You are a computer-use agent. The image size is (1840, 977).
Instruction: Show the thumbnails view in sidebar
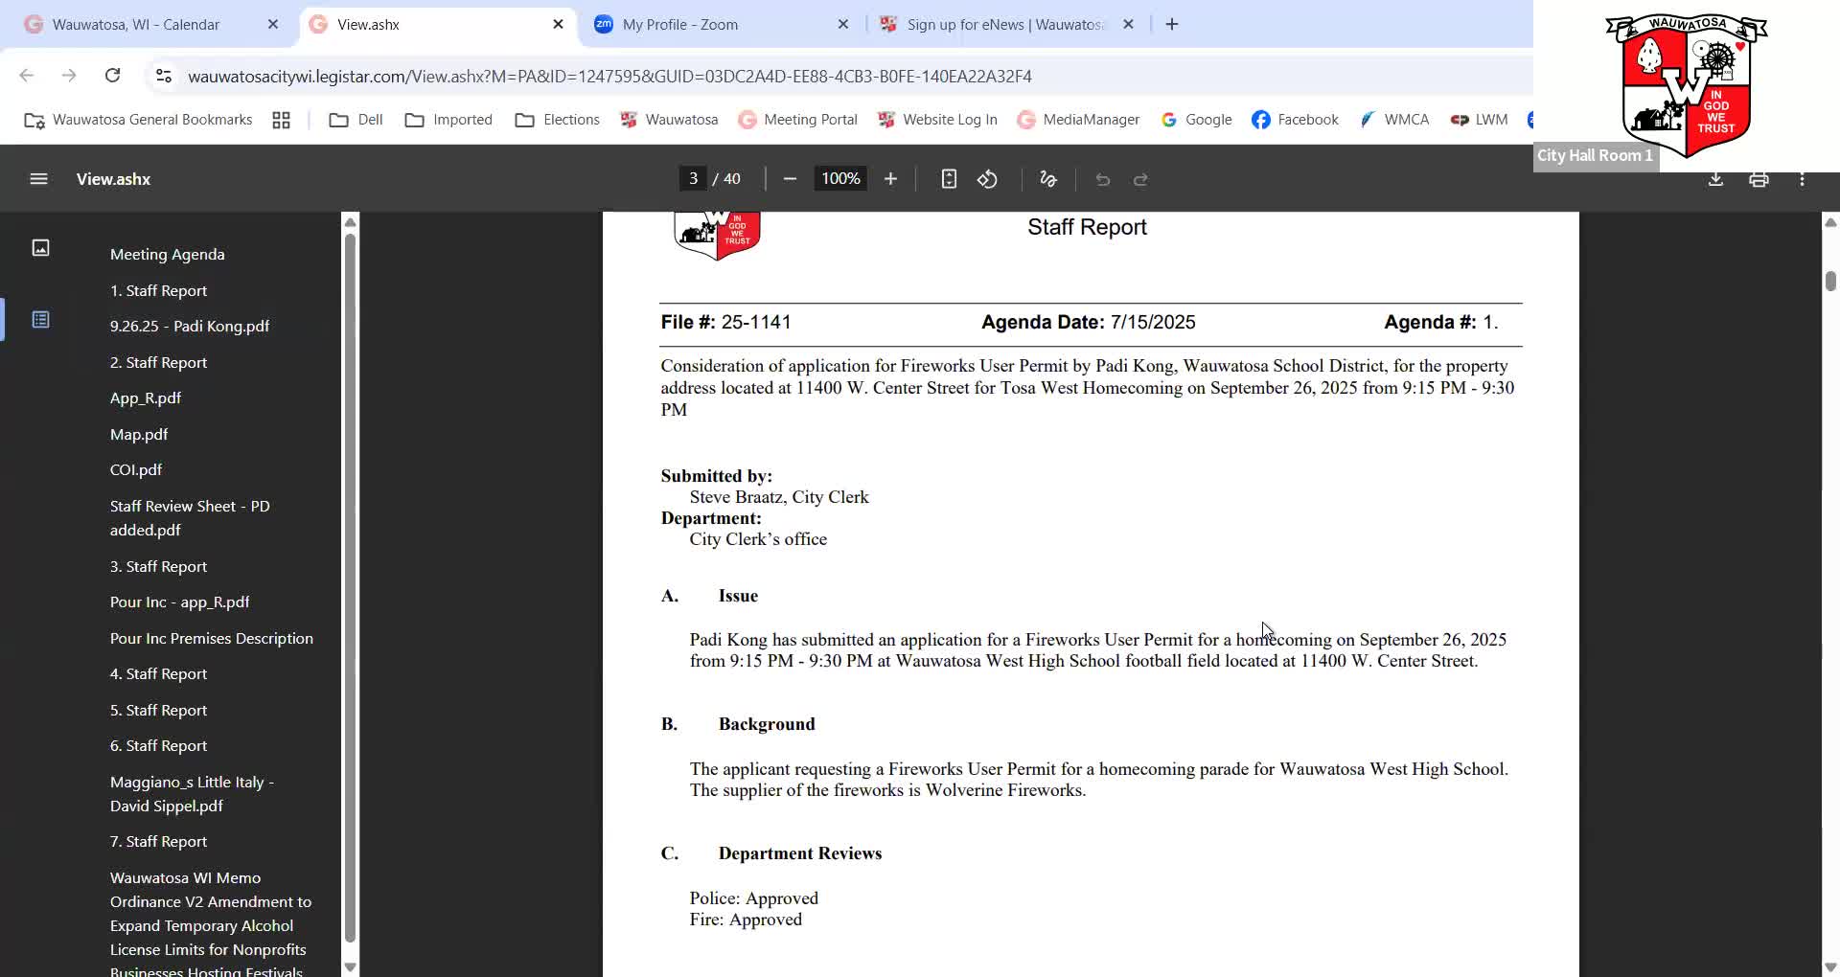click(x=40, y=248)
